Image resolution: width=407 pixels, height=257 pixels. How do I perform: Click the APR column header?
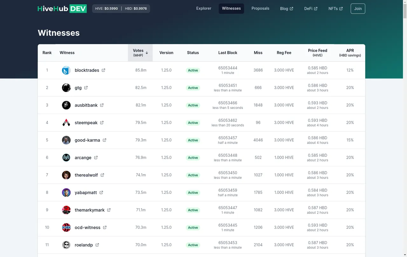point(350,53)
